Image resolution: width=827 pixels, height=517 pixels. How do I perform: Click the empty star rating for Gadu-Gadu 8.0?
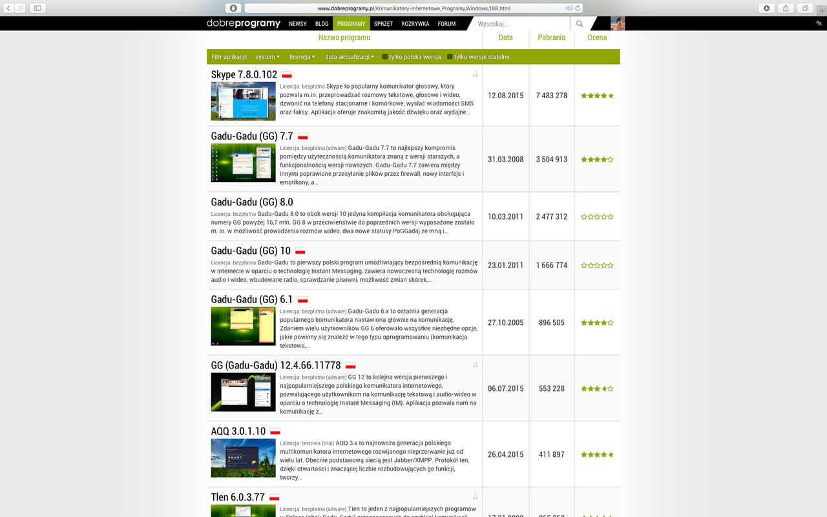coord(597,217)
